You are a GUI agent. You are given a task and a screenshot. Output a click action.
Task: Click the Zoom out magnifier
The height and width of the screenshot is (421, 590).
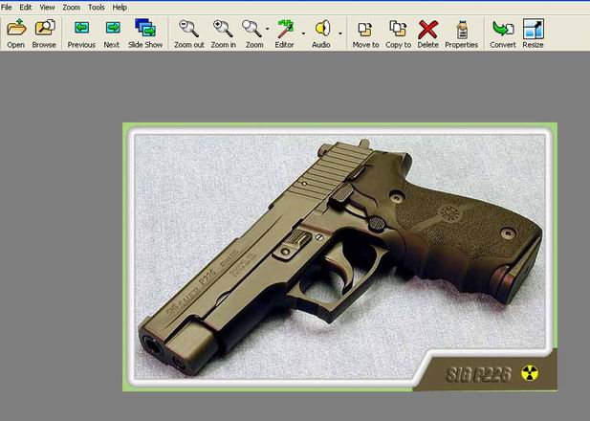coord(188,29)
